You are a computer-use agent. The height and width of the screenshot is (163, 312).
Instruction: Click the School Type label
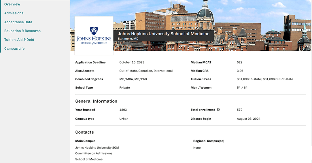click(x=84, y=87)
